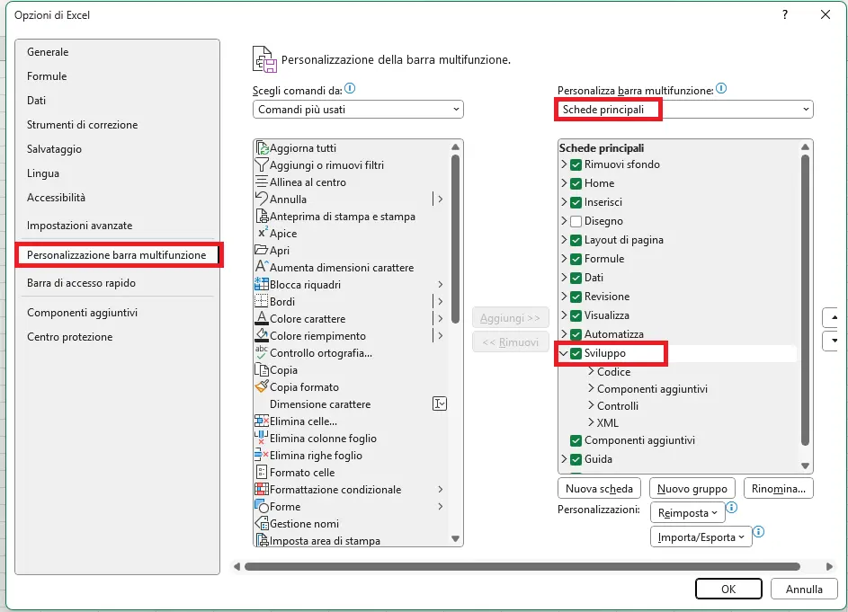
Task: Click the Bordi borders icon
Action: [x=262, y=301]
